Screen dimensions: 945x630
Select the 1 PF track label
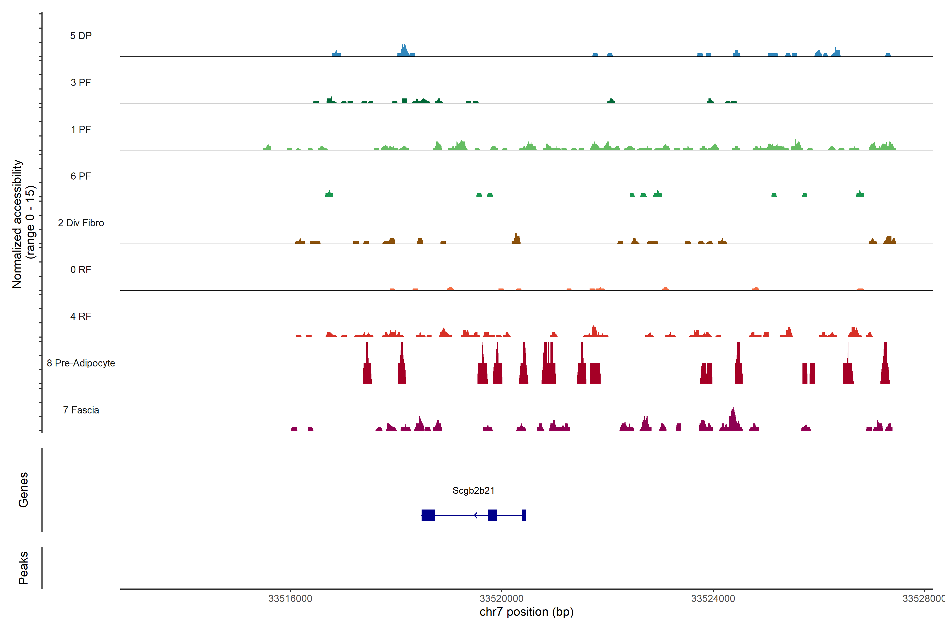click(81, 129)
